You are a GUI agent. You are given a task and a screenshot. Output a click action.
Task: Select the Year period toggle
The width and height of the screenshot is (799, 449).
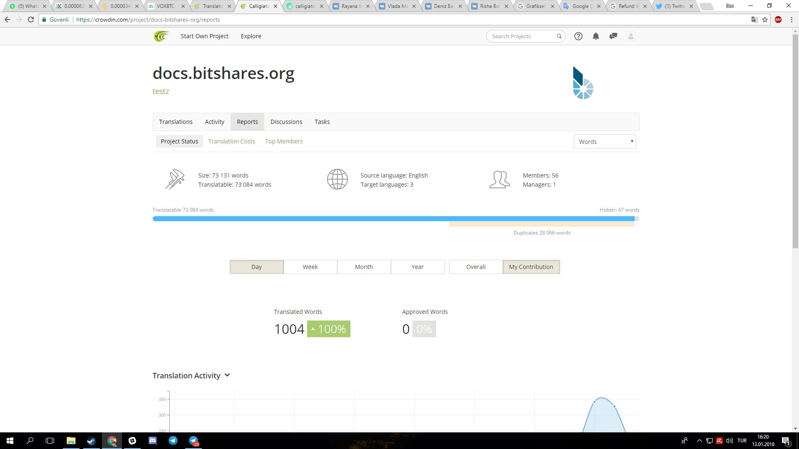[x=417, y=267]
